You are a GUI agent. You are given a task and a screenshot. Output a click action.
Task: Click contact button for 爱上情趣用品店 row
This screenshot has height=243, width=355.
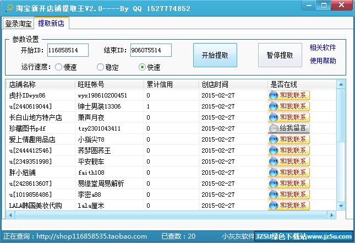coord(288,139)
